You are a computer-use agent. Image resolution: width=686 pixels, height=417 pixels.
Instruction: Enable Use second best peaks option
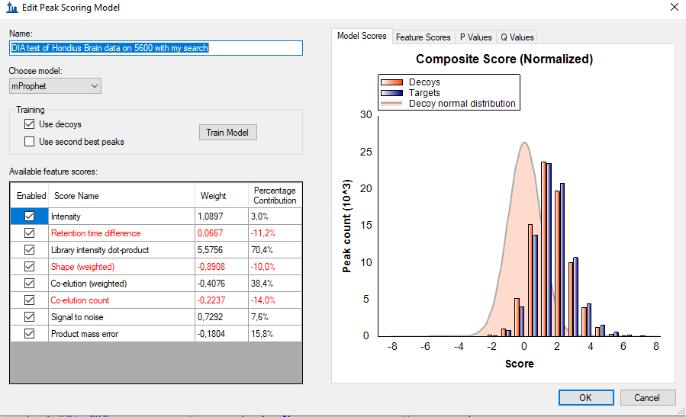(30, 142)
